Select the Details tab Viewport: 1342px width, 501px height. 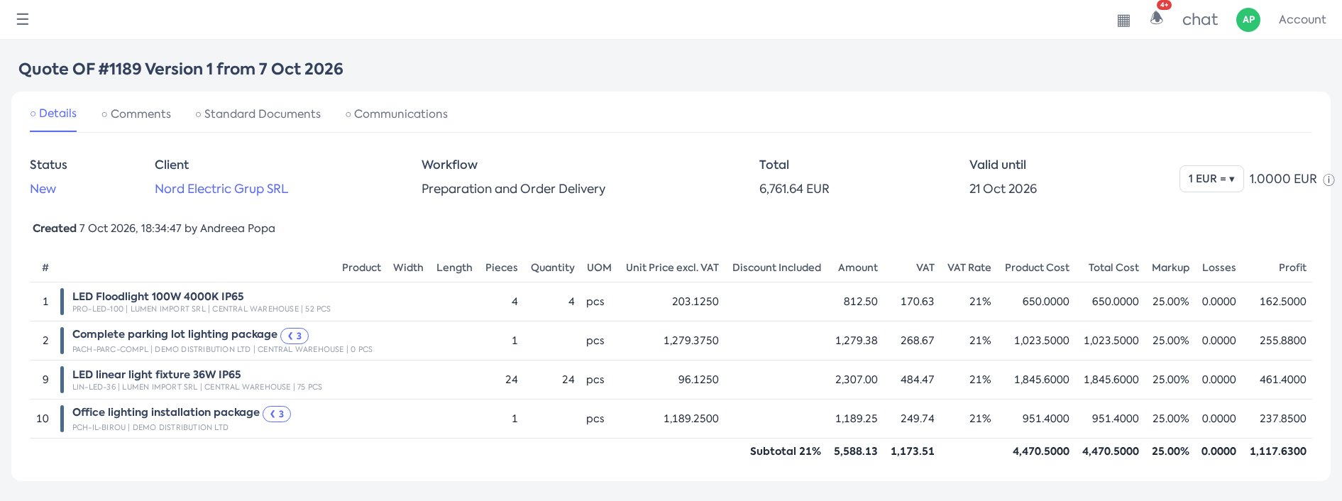53,114
